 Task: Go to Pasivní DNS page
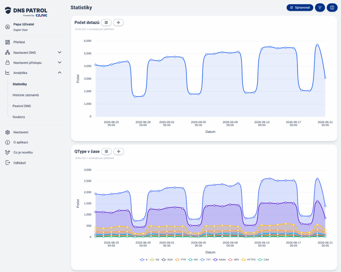[x=22, y=106]
